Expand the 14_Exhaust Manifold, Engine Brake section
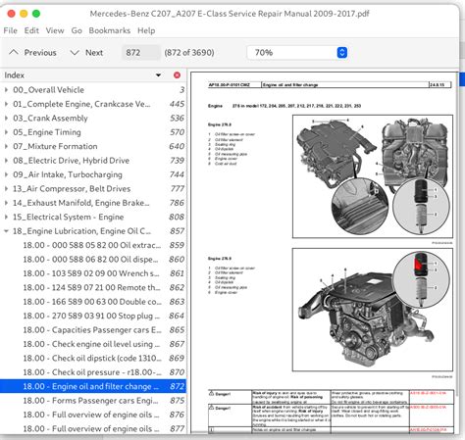 click(6, 203)
